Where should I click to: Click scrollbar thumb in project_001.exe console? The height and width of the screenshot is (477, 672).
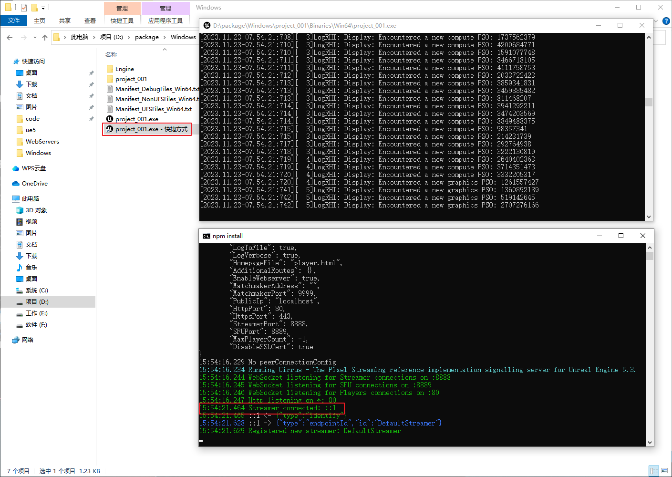[649, 102]
